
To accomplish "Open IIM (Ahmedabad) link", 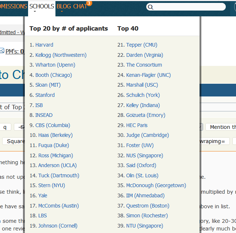I will click(146, 196).
